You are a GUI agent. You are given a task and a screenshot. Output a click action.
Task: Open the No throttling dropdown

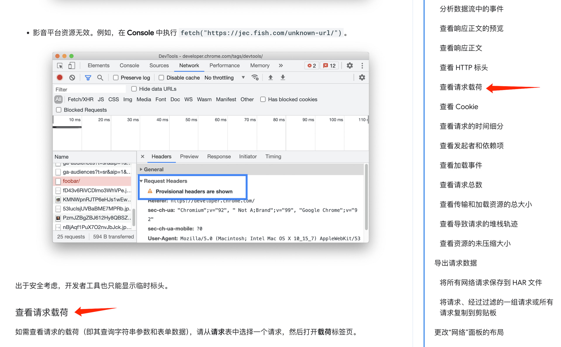224,77
